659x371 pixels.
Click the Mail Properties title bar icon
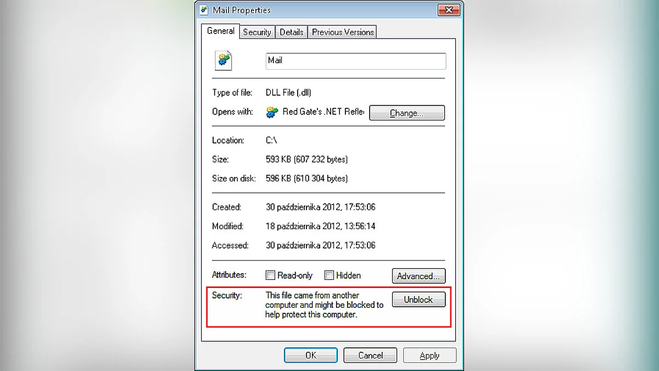pyautogui.click(x=204, y=10)
